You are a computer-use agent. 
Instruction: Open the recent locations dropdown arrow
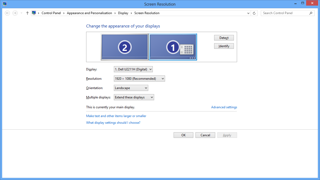point(21,13)
